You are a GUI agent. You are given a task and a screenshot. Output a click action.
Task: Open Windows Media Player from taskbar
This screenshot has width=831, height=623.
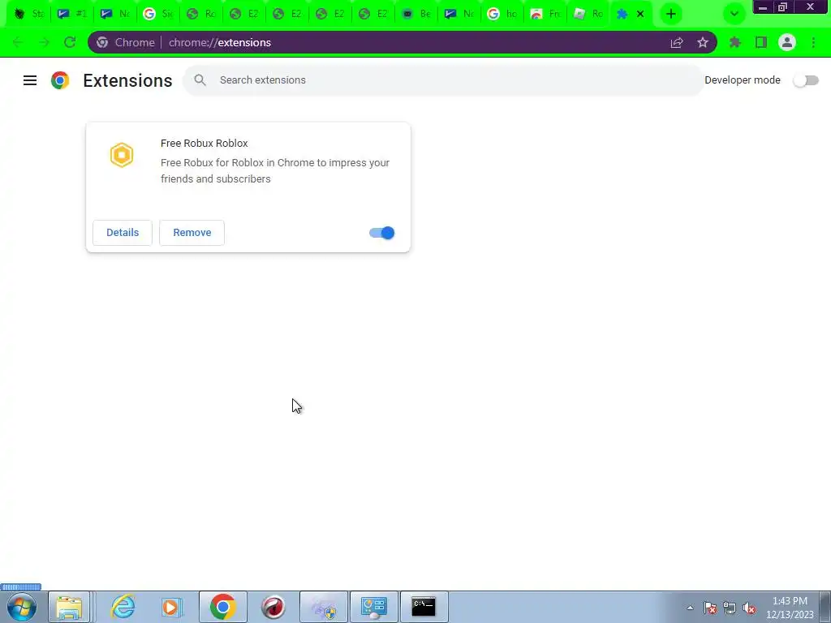[170, 607]
